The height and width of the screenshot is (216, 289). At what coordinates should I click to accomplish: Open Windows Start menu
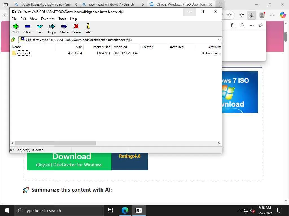[x=7, y=210]
